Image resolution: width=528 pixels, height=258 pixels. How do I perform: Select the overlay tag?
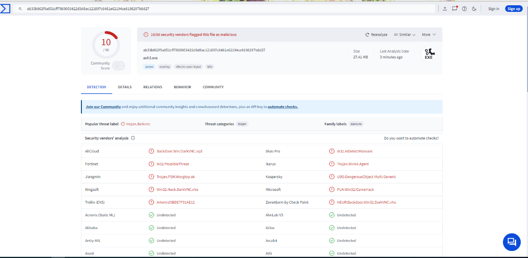pos(165,67)
